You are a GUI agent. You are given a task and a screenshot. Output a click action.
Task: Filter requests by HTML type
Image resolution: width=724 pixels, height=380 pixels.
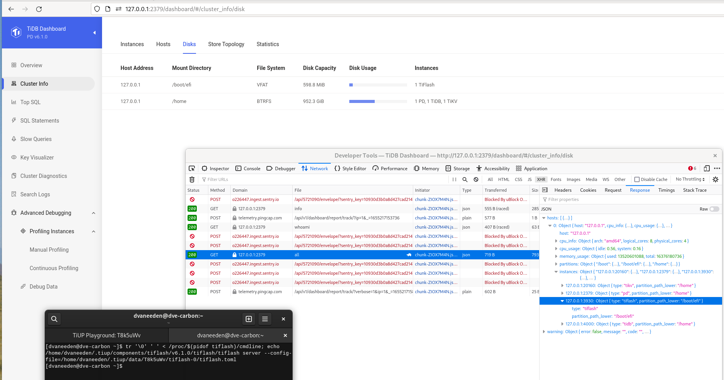point(504,179)
